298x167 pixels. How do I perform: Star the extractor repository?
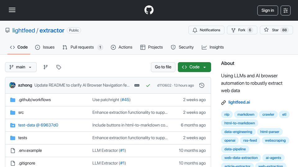click(x=276, y=30)
